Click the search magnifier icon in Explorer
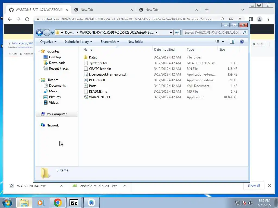The width and height of the screenshot is (278, 208). click(x=245, y=32)
